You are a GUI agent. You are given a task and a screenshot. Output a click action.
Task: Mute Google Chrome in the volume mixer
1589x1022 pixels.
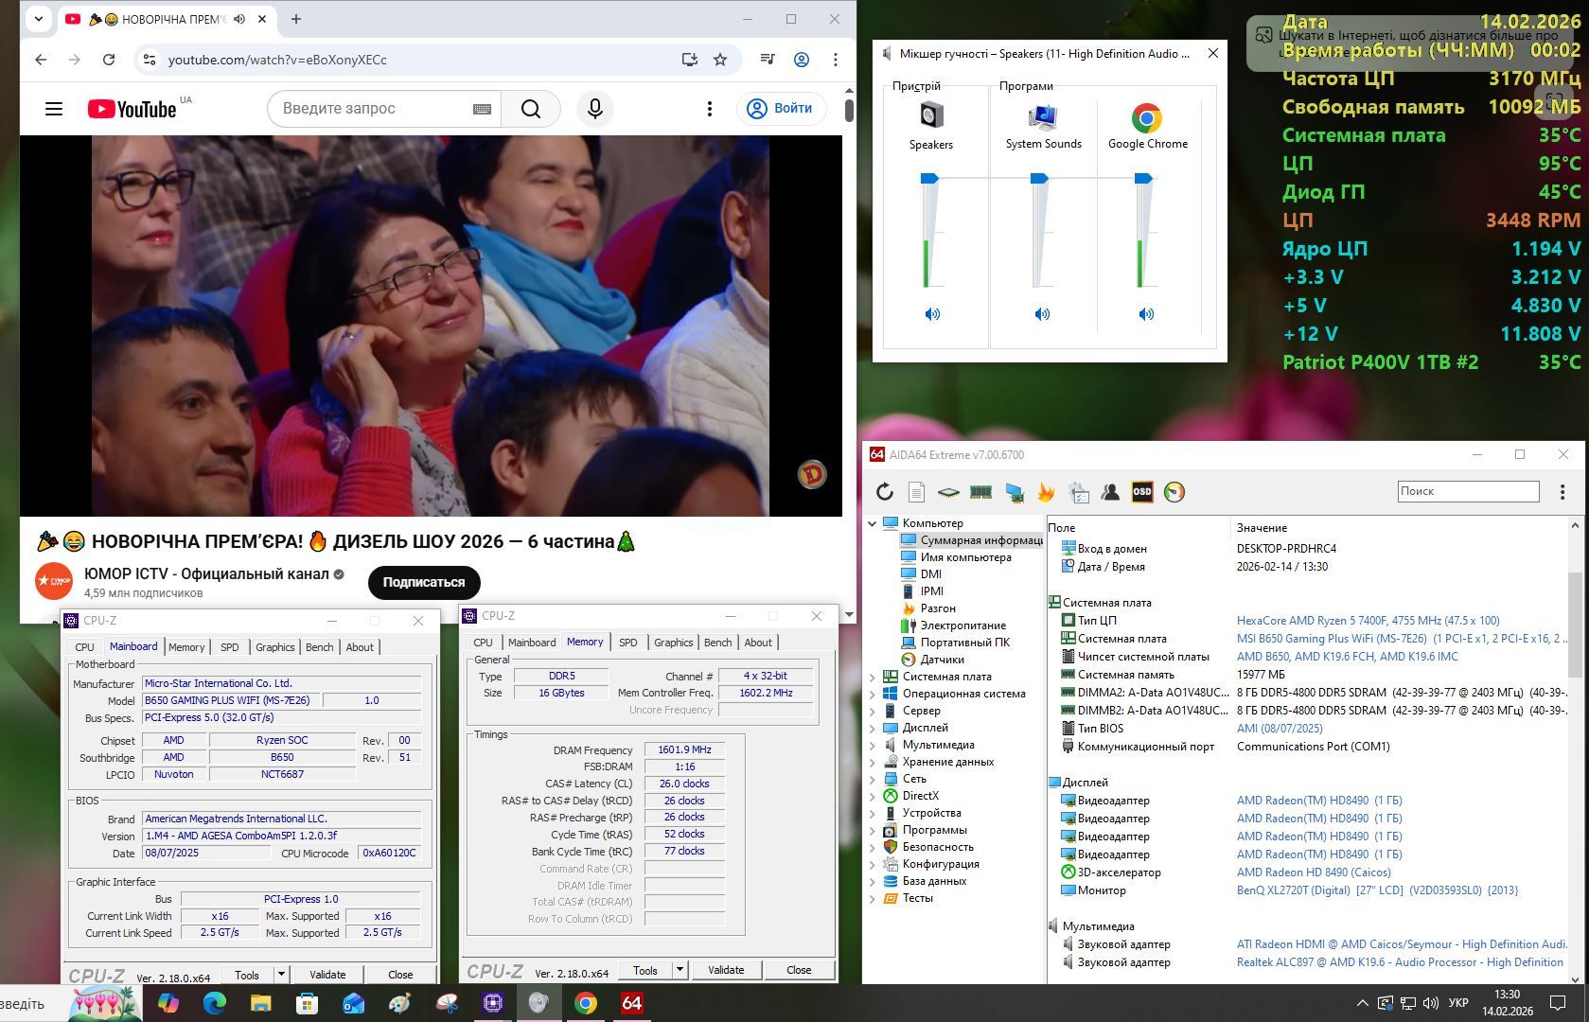(1146, 314)
